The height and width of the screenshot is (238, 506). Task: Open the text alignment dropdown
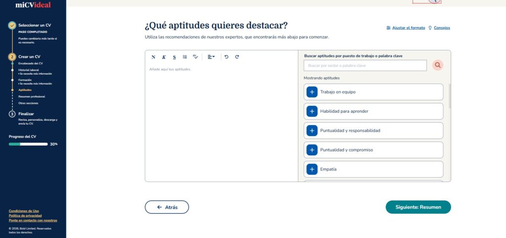tap(211, 57)
